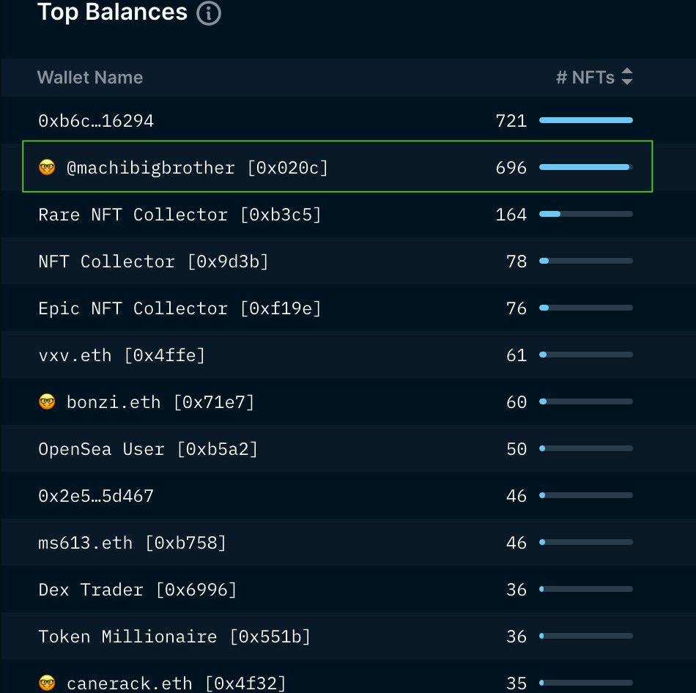Click the 164 NFT count value
This screenshot has width=696, height=693.
click(x=511, y=215)
